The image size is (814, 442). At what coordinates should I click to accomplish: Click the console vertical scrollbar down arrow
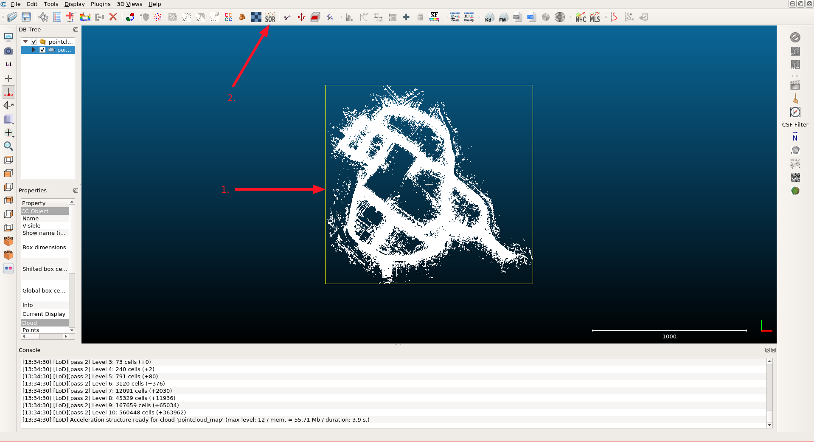[769, 425]
